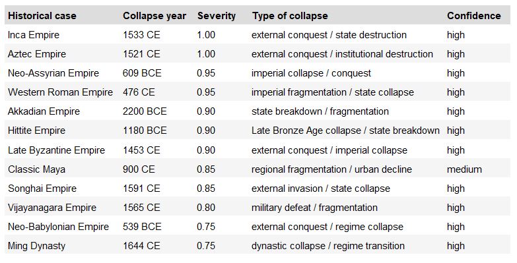This screenshot has height=263, width=517.
Task: Click the 1453 CE collapse year
Action: pos(141,150)
